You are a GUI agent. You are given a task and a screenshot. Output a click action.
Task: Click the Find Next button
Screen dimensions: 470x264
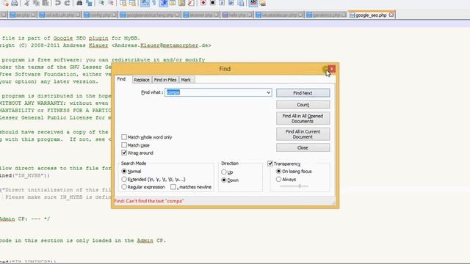coord(303,93)
